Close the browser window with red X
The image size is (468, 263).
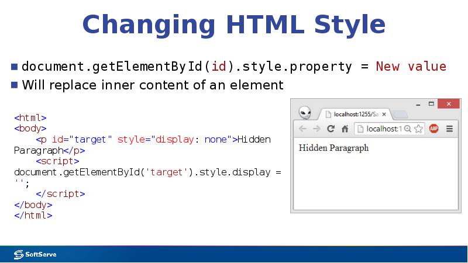click(449, 104)
